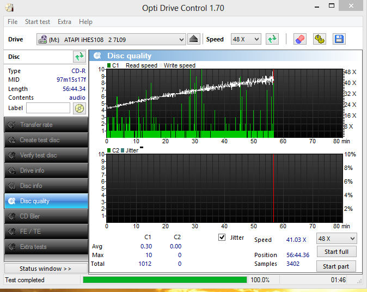Click the Samples count 3402
This screenshot has height=292, width=367.
[293, 264]
